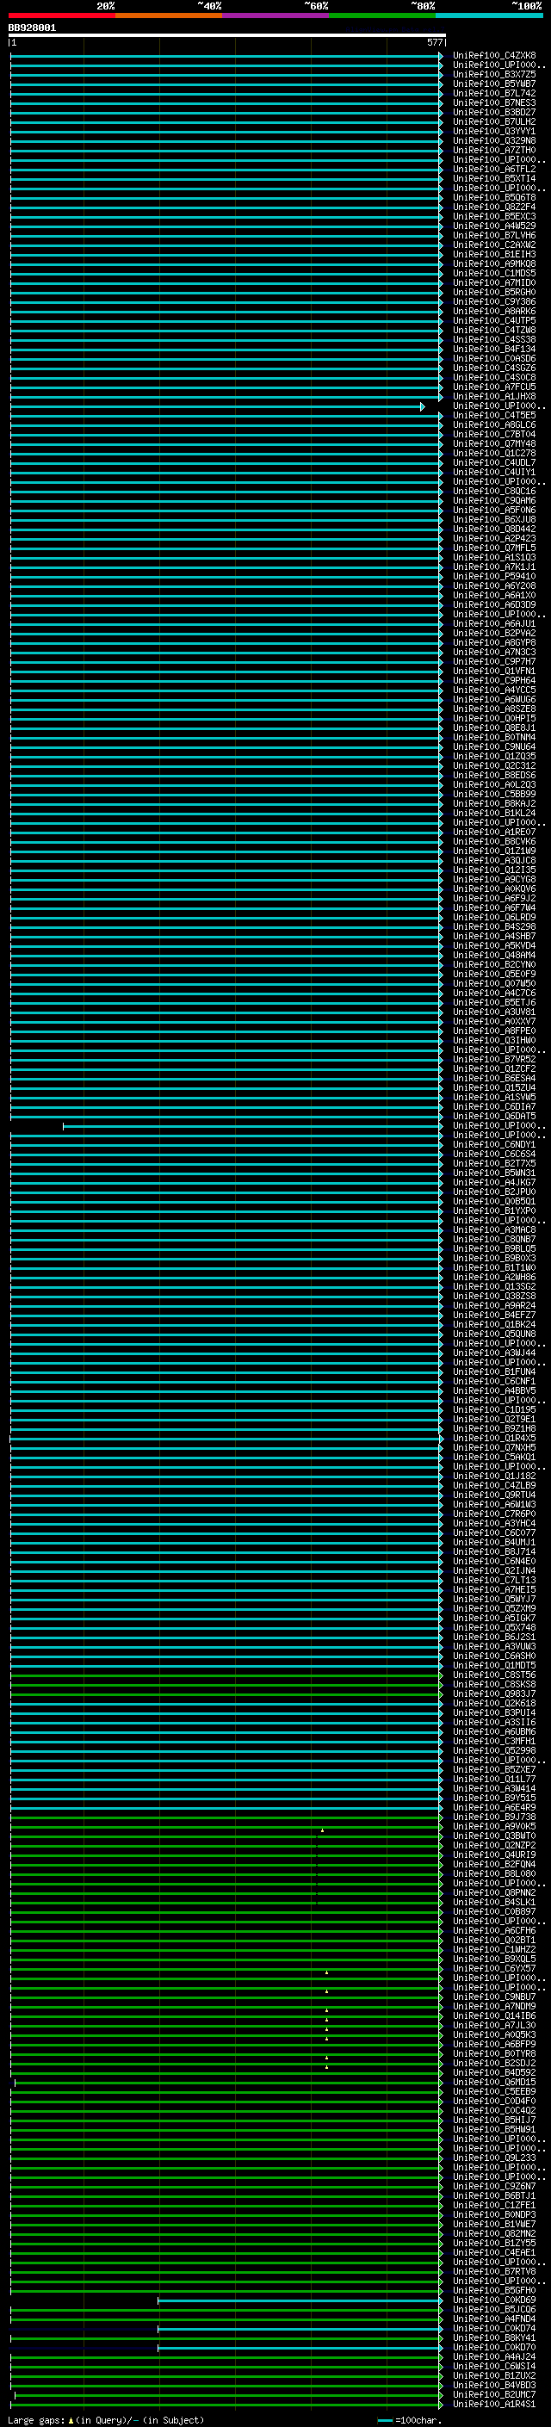Viewport: 551px width, 2427px height.
Task: Select label UniRef100_A6CFH6
Action: pyautogui.click(x=493, y=1930)
